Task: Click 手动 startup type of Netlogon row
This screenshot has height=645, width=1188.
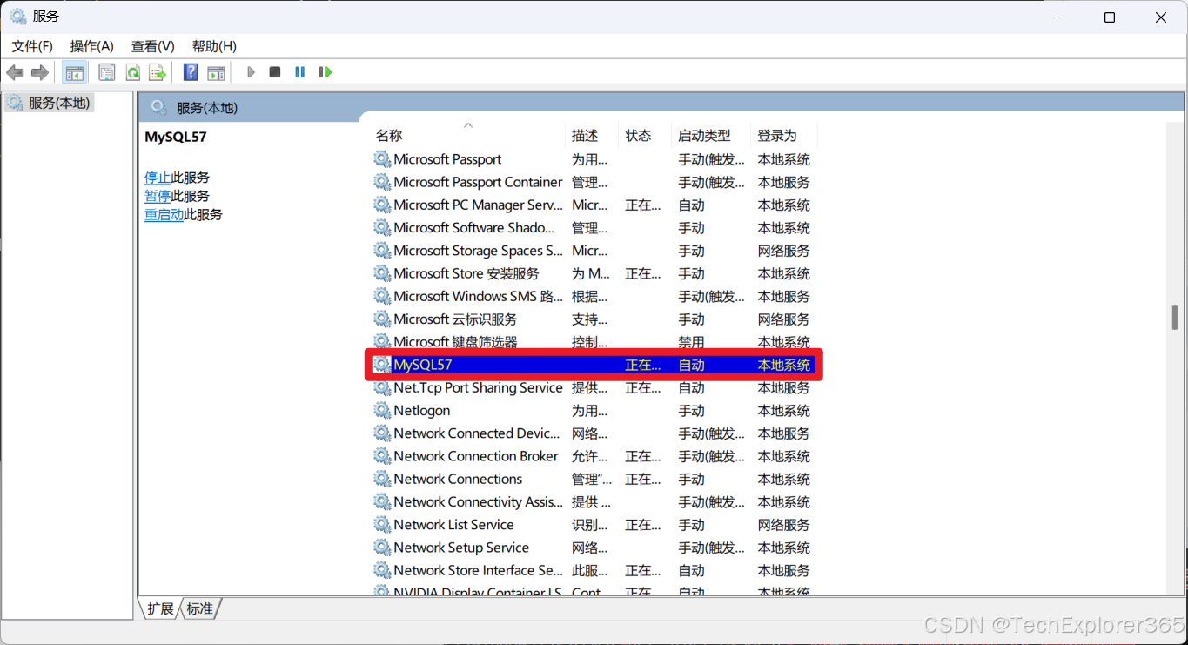Action: point(692,411)
